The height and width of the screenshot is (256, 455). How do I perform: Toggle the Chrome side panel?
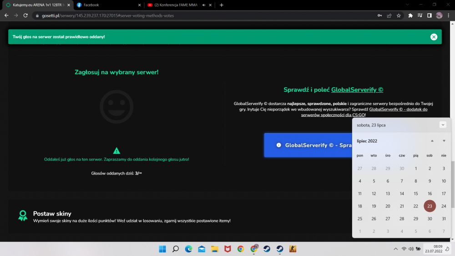(430, 15)
